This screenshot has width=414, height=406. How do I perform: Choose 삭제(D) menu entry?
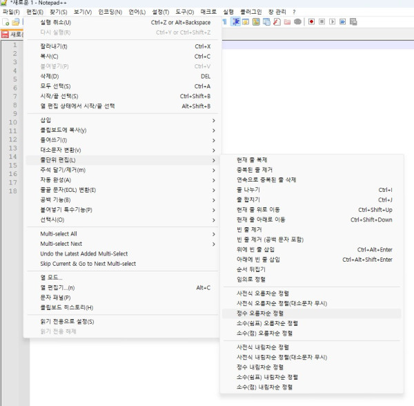click(x=122, y=77)
